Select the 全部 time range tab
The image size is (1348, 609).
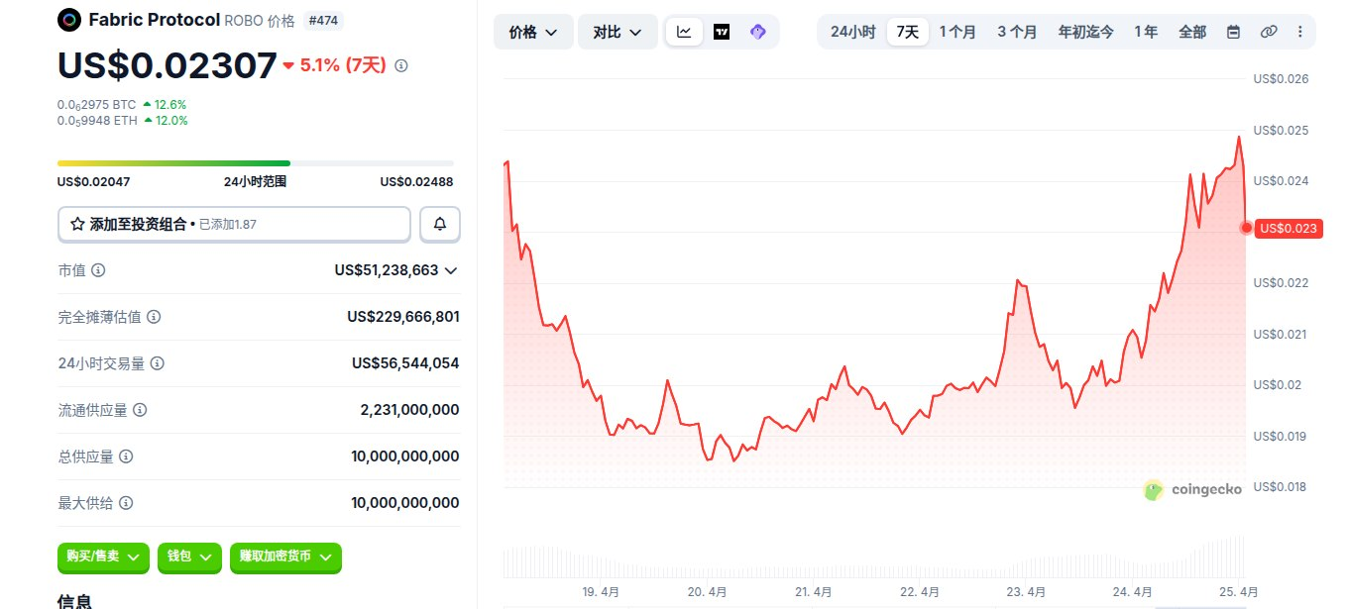click(x=1192, y=32)
